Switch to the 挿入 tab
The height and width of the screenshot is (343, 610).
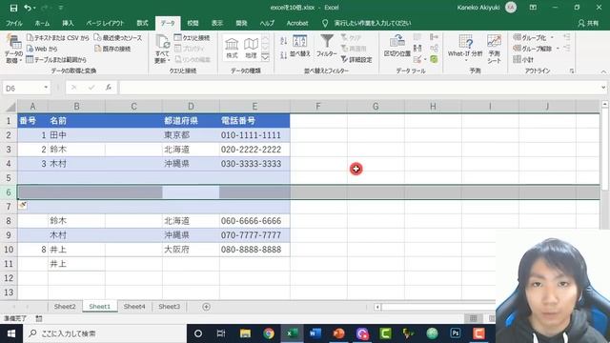(x=68, y=23)
